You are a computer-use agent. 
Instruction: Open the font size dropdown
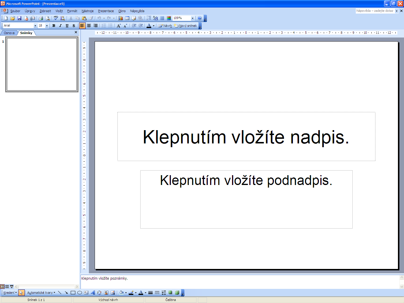click(47, 26)
